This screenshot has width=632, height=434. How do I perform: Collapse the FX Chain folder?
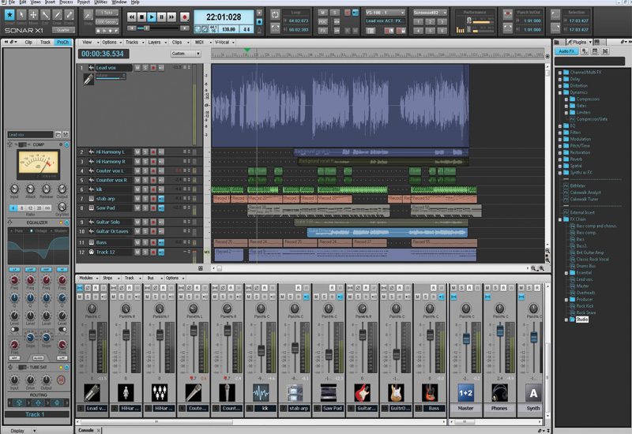tap(560, 219)
